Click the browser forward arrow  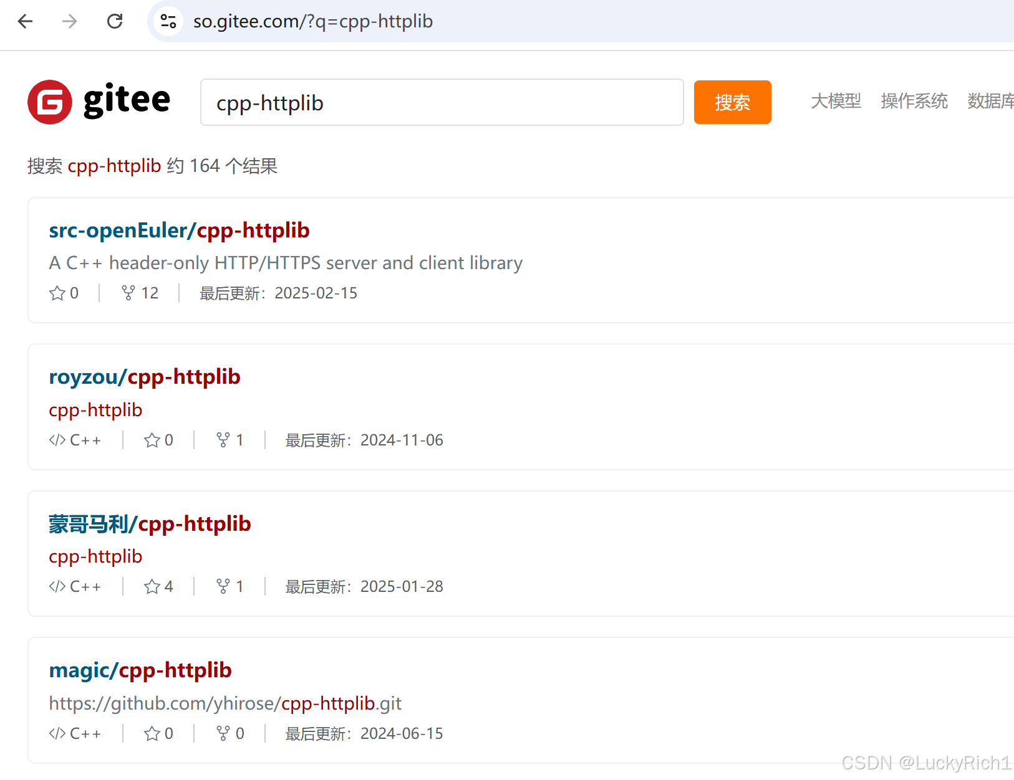pos(70,21)
